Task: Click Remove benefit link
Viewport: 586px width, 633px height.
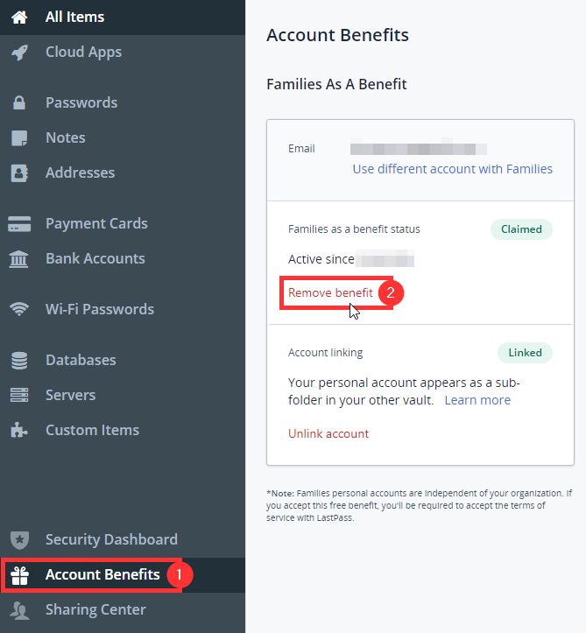Action: click(x=330, y=292)
